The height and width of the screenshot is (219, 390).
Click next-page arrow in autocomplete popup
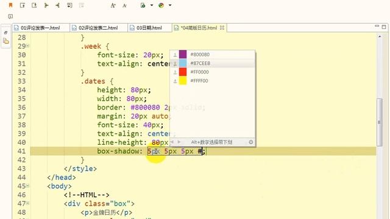[179, 142]
